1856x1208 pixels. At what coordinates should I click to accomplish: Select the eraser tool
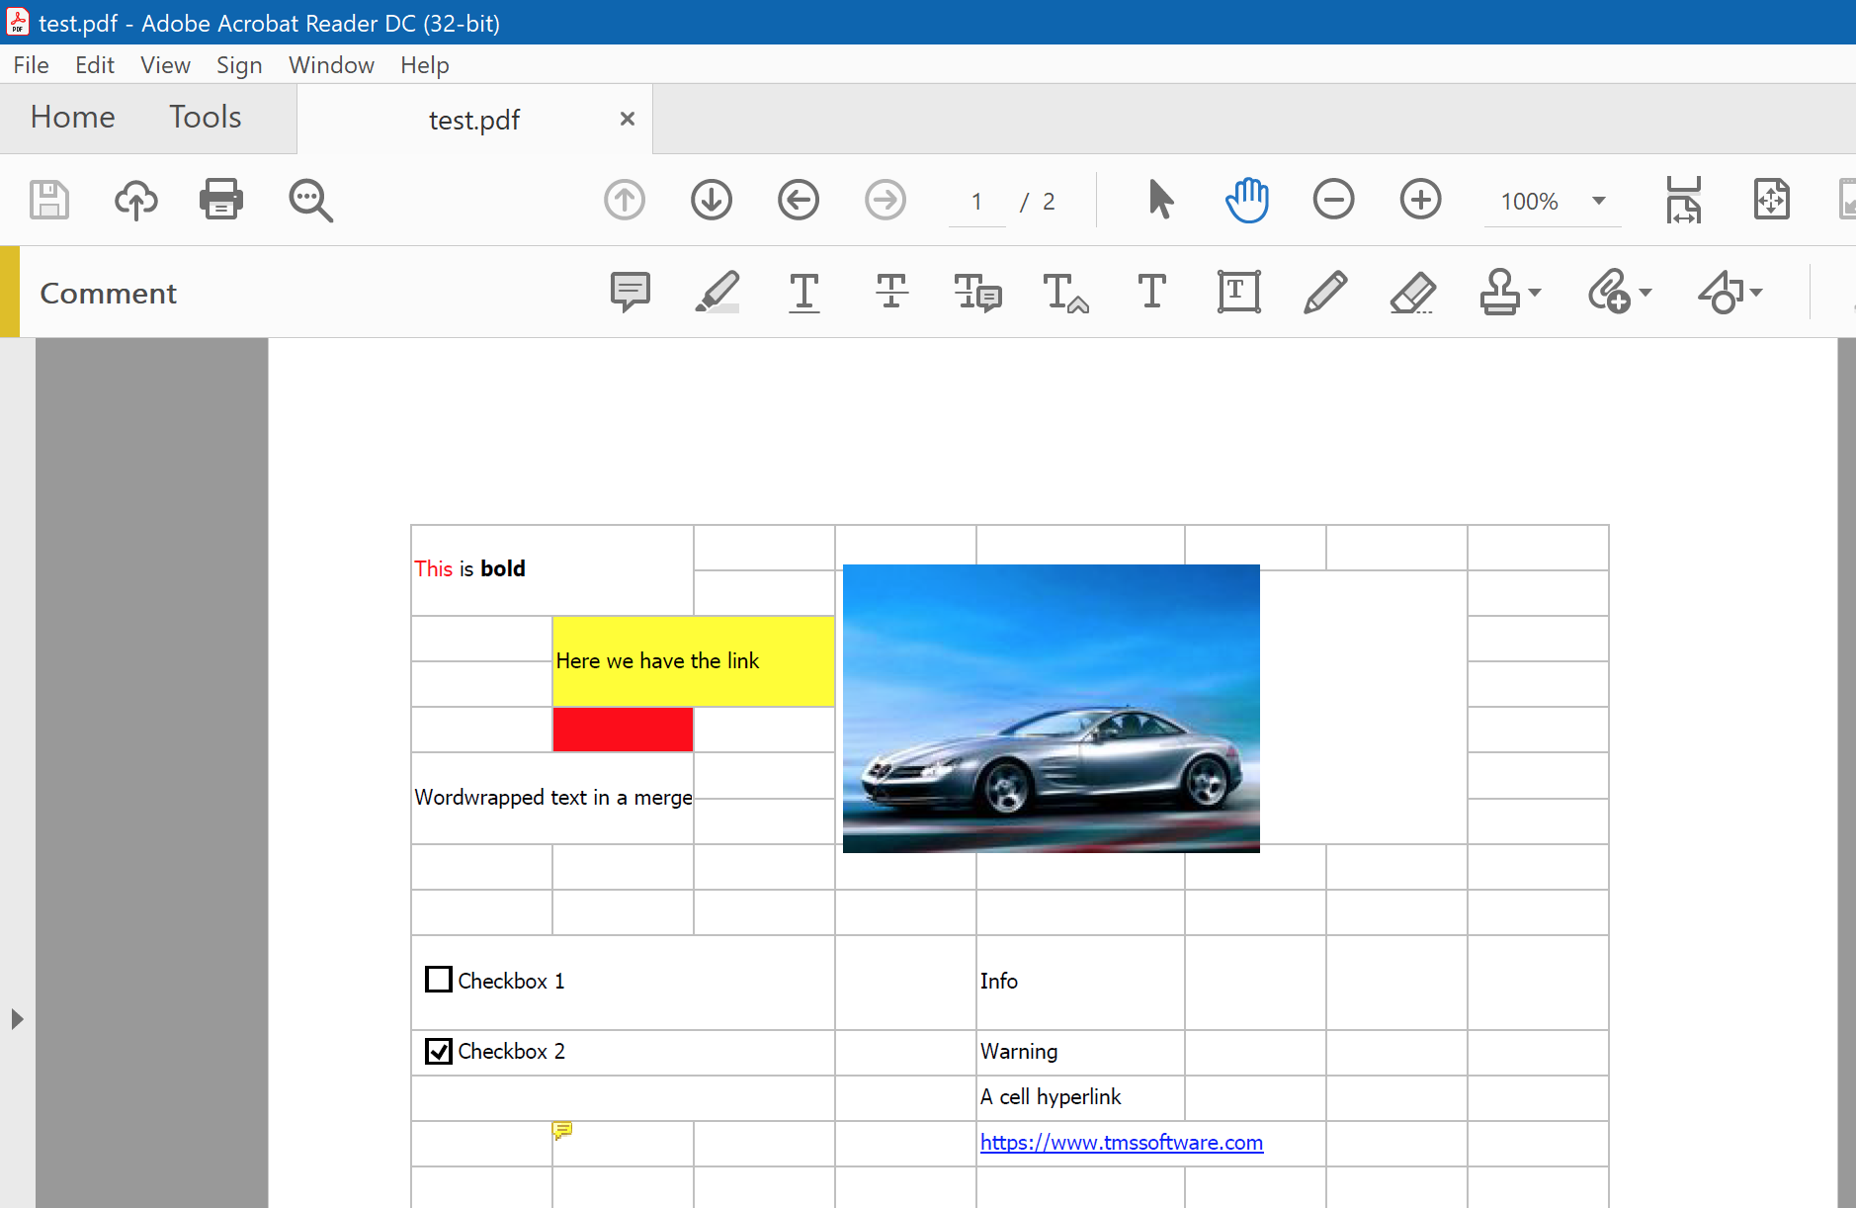[1413, 292]
